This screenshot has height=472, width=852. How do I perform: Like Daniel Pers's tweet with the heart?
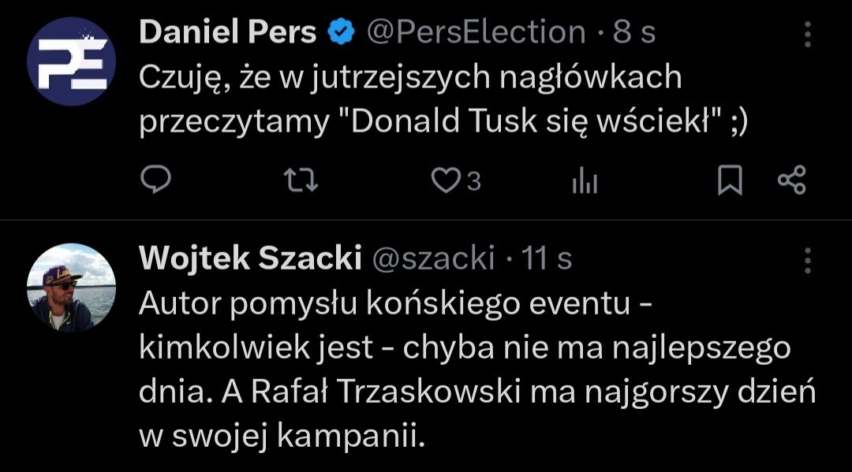point(445,180)
